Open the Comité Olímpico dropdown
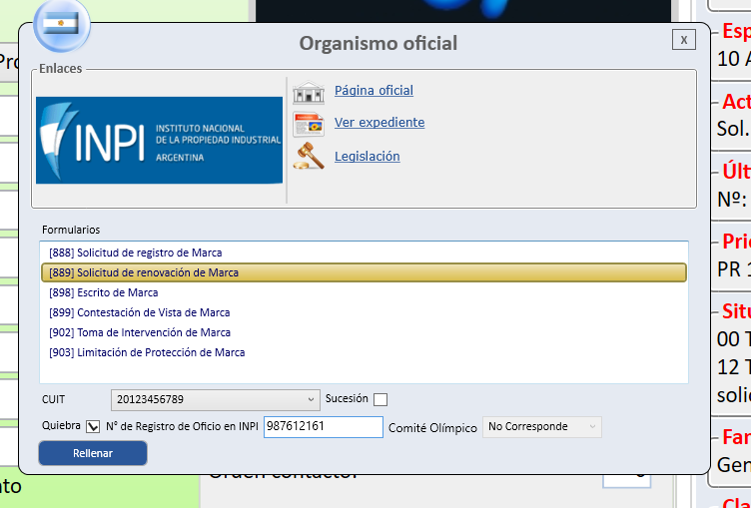751x508 pixels. (541, 426)
